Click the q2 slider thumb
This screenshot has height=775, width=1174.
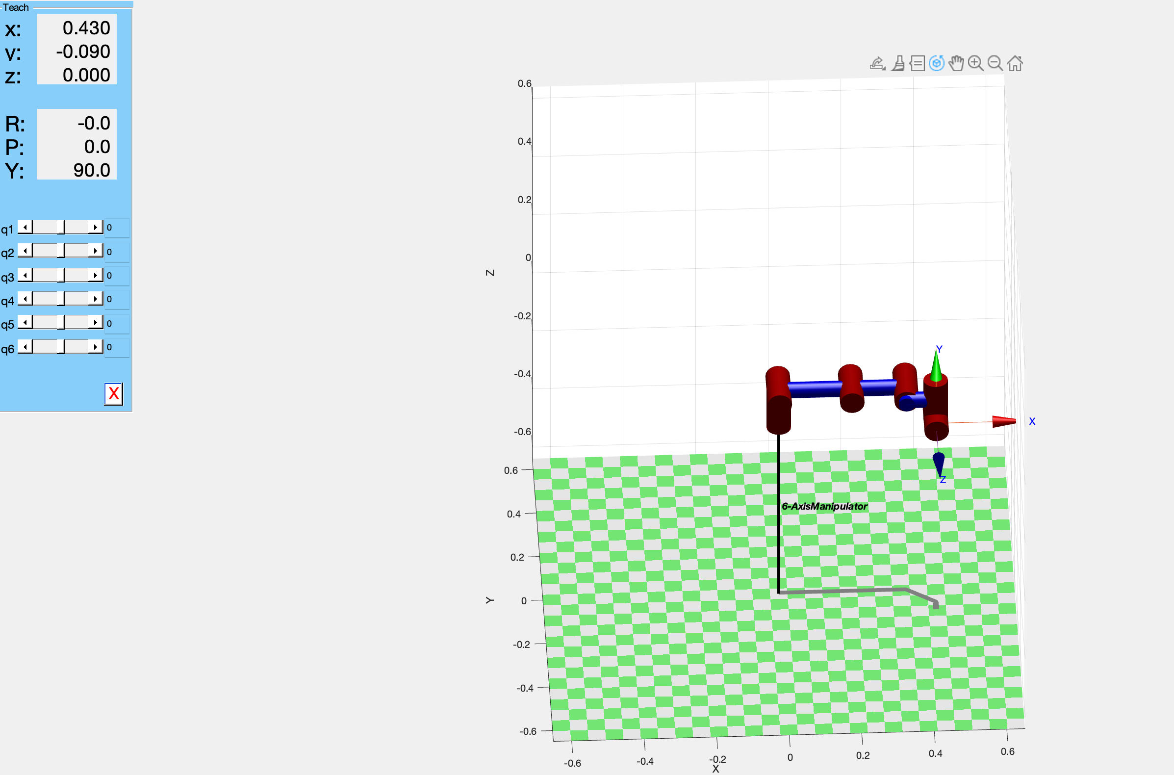(x=60, y=251)
